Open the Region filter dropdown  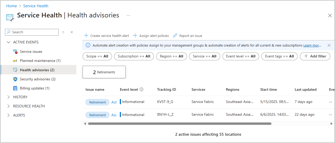coord(171,56)
